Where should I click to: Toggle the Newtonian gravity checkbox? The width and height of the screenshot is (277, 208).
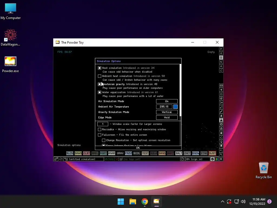[x=100, y=84]
